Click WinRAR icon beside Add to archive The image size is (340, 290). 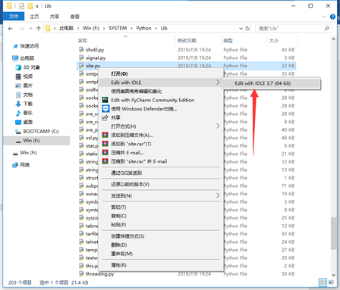tap(105, 135)
